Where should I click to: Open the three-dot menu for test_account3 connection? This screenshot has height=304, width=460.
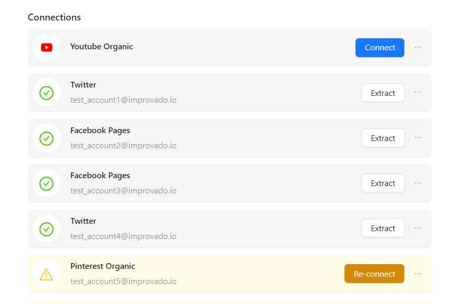tap(418, 183)
